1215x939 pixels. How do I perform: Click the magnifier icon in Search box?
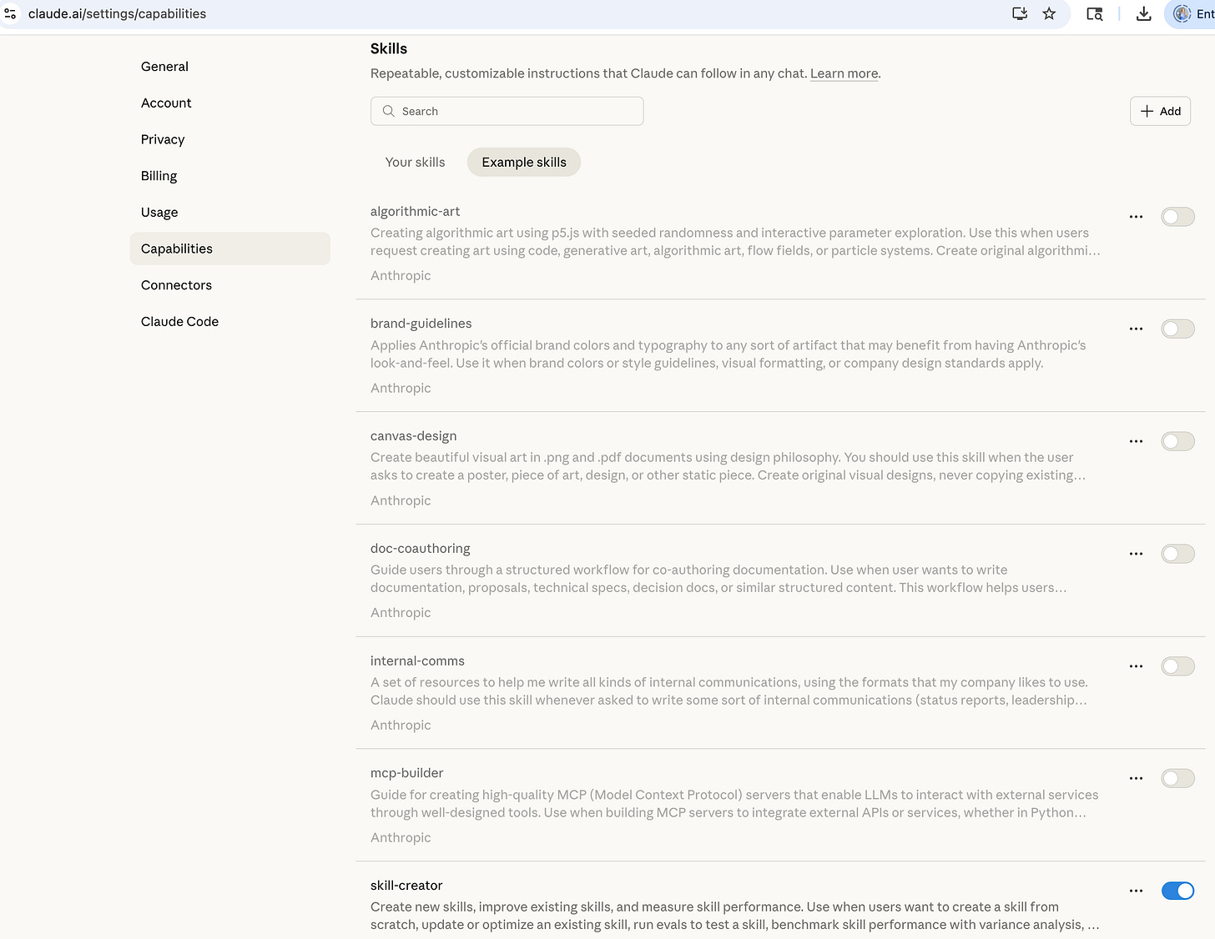tap(388, 111)
